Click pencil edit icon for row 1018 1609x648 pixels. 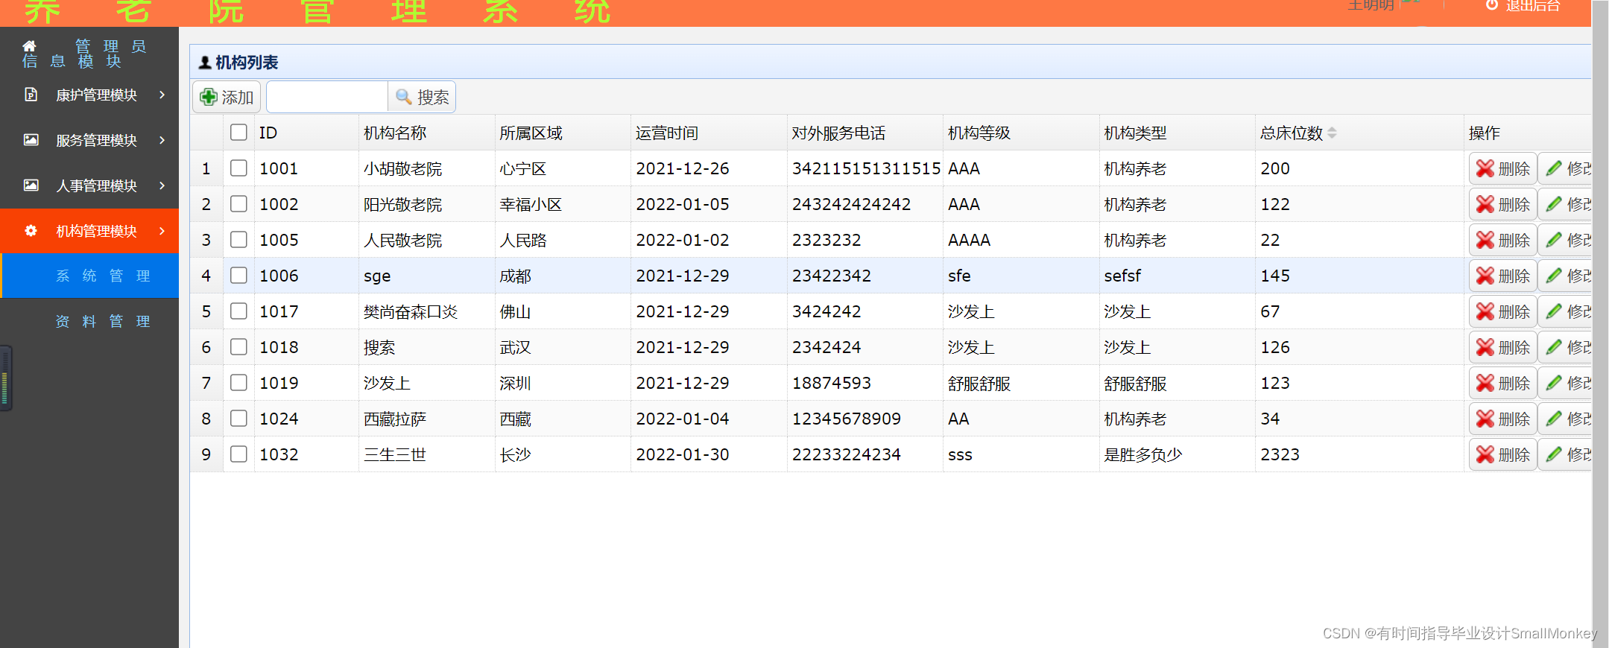1554,347
